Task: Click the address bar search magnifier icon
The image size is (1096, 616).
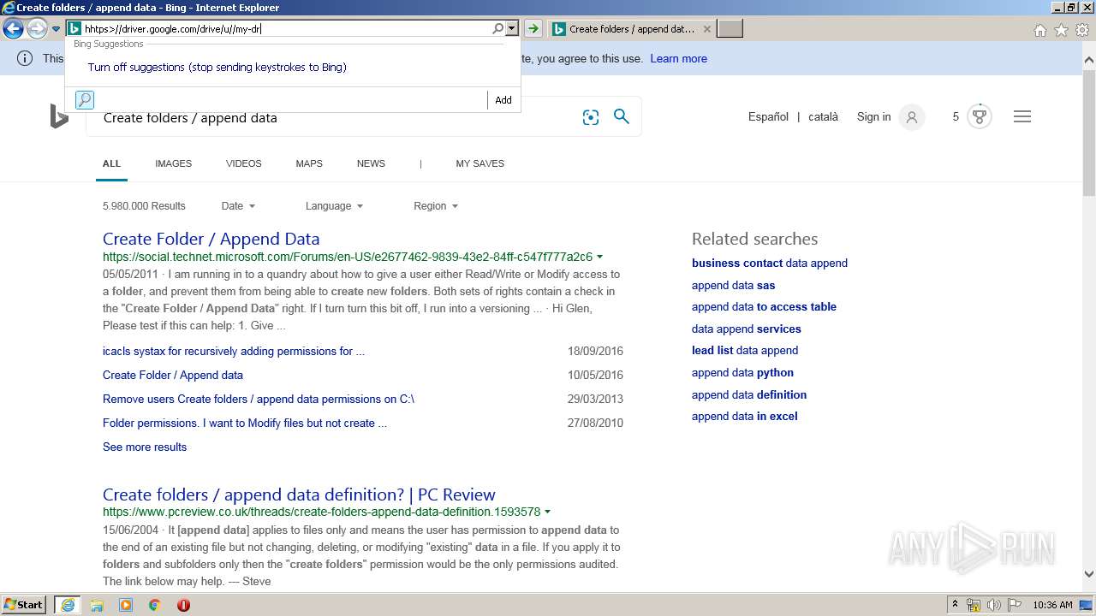Action: pyautogui.click(x=497, y=28)
